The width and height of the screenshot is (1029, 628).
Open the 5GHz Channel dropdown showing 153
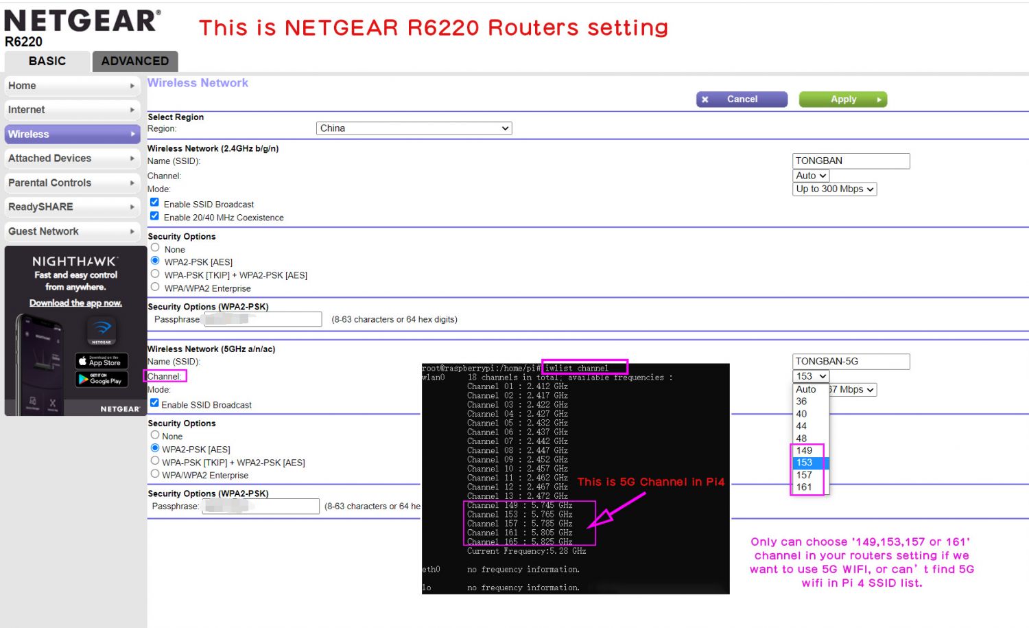811,376
